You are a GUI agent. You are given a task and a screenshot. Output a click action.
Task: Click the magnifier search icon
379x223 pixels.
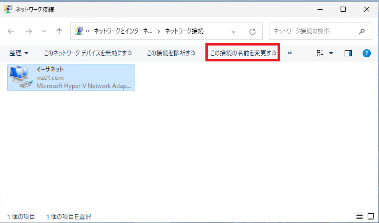tap(362, 31)
